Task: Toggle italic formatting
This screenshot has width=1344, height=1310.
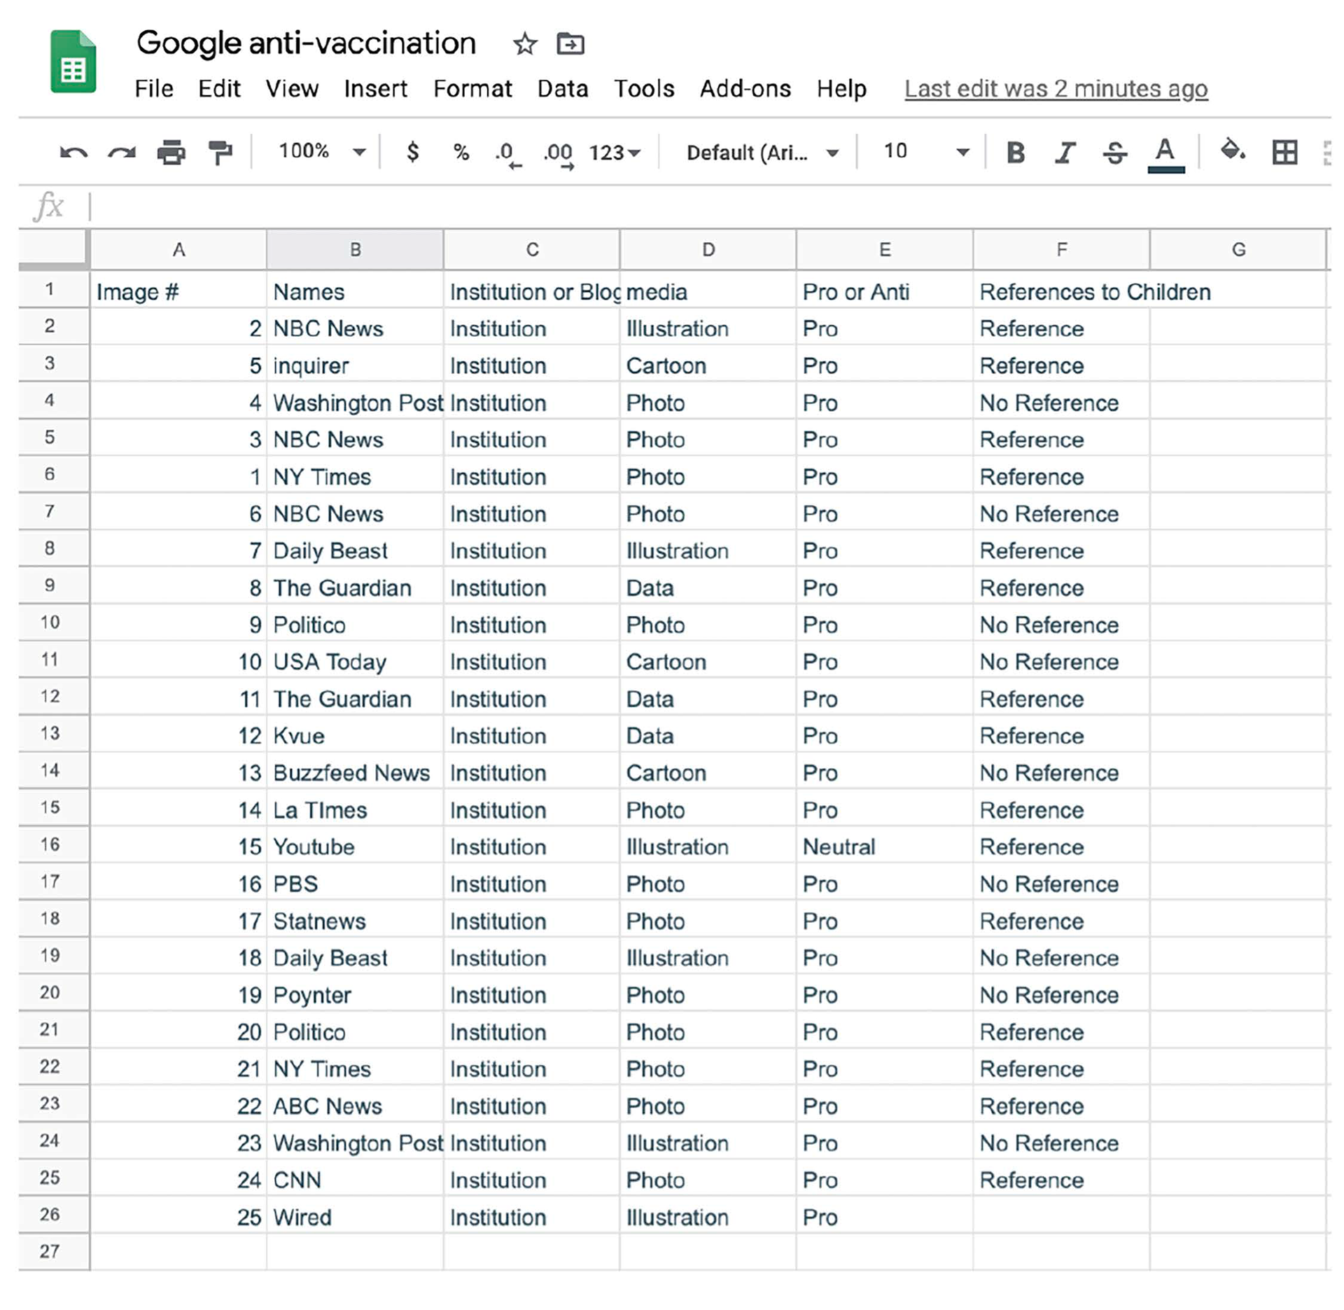Action: point(1065,152)
